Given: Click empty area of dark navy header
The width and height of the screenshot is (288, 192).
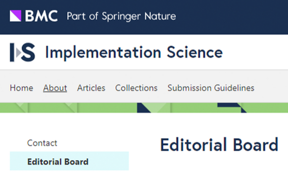Looking at the screenshot, I should pos(232,17).
